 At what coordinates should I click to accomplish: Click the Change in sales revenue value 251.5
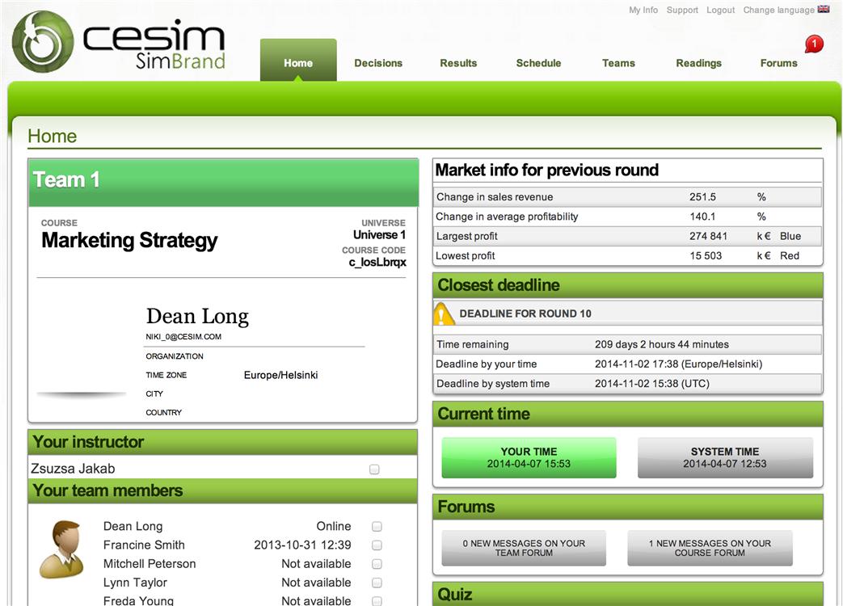[702, 197]
